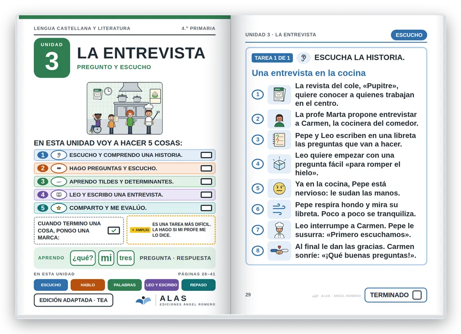Tick the box for Aprendo tildes y determinantes

point(206,182)
